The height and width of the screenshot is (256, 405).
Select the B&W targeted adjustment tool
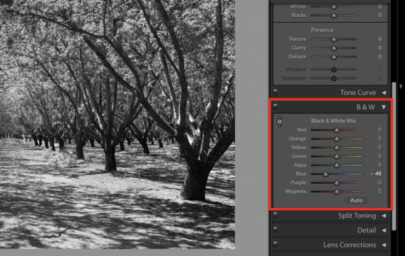click(x=279, y=122)
